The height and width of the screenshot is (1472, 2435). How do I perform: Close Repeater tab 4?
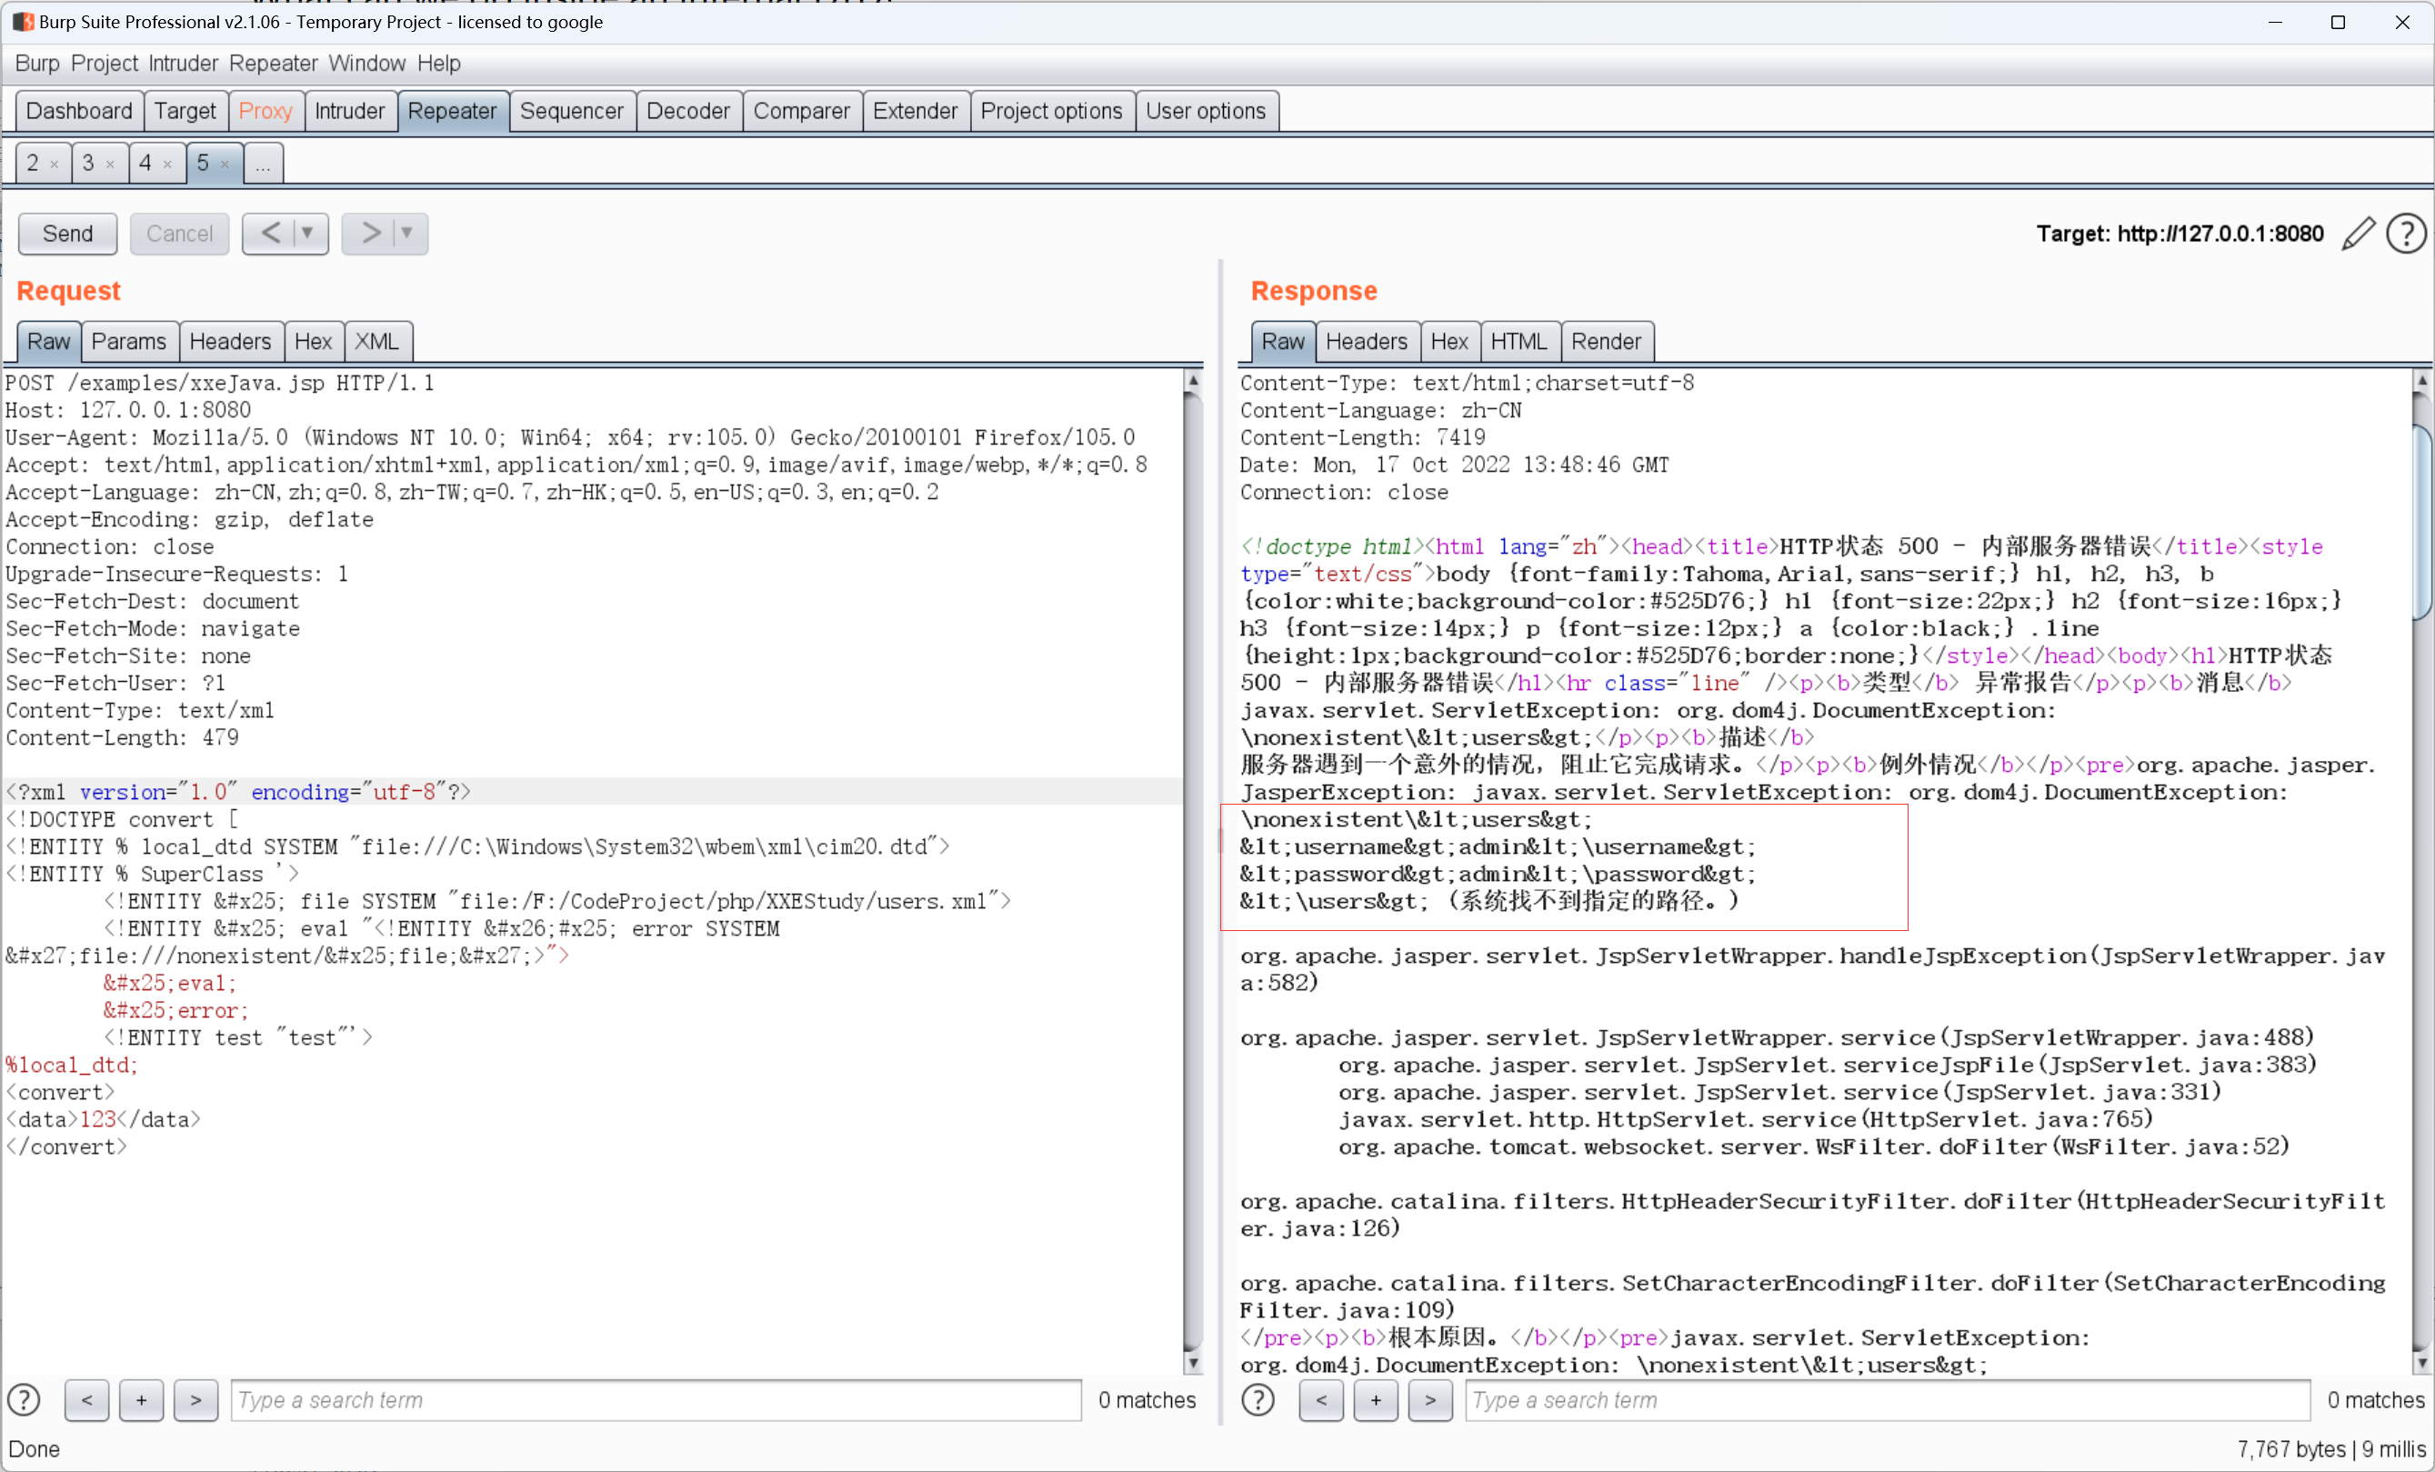click(x=167, y=165)
